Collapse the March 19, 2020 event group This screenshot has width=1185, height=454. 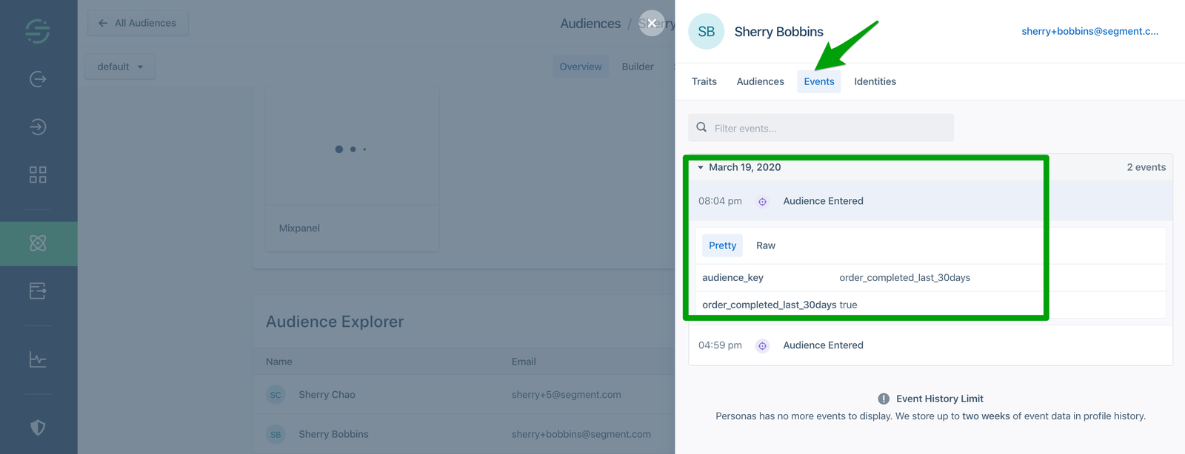coord(701,168)
